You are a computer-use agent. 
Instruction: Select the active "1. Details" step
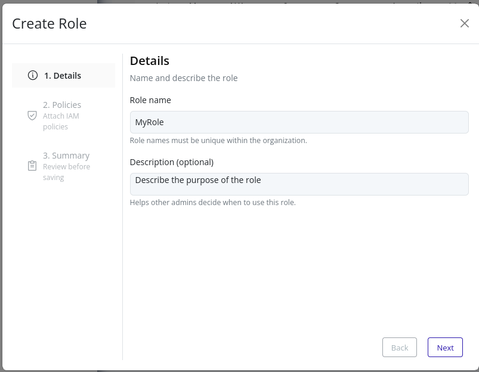tap(61, 75)
